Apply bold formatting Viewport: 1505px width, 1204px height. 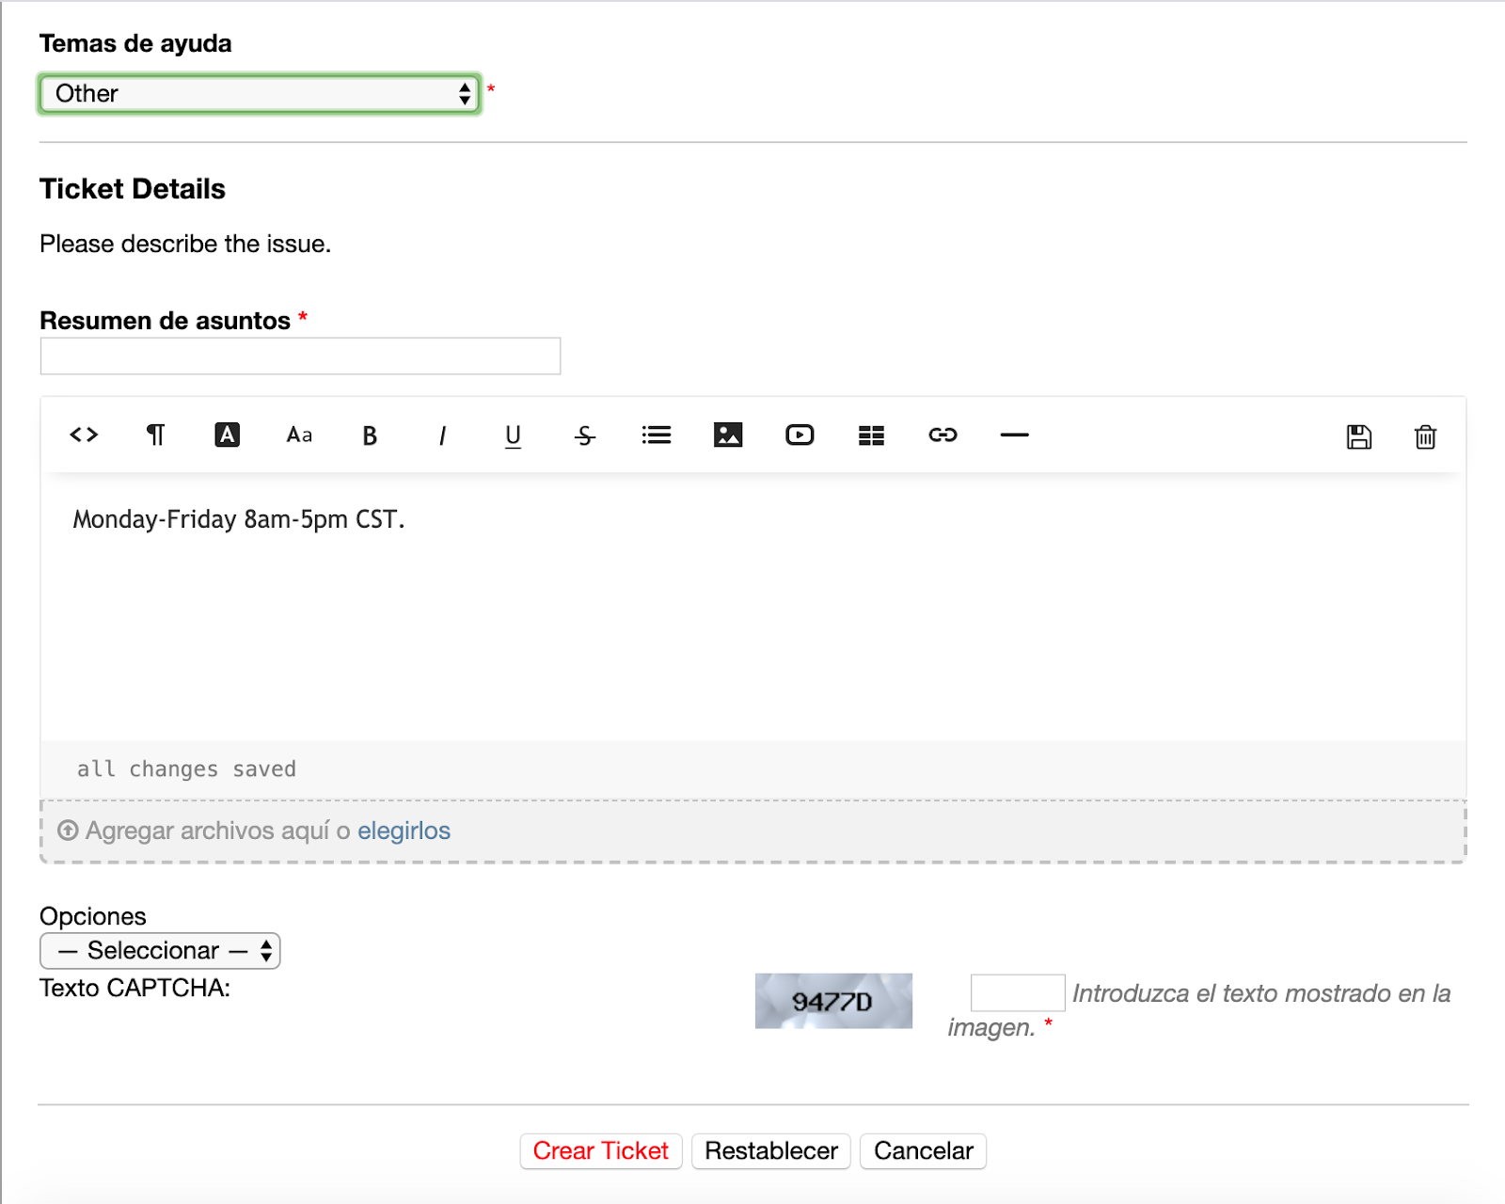pos(370,435)
